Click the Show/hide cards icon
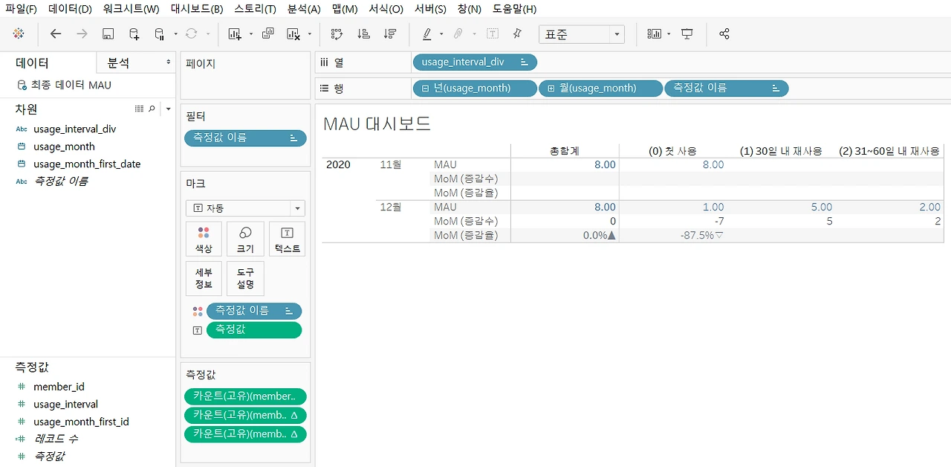Viewport: 951px width, 467px height. coord(654,34)
